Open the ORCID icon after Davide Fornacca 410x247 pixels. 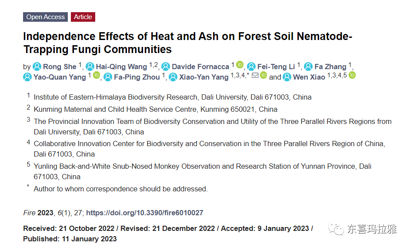click(x=240, y=65)
